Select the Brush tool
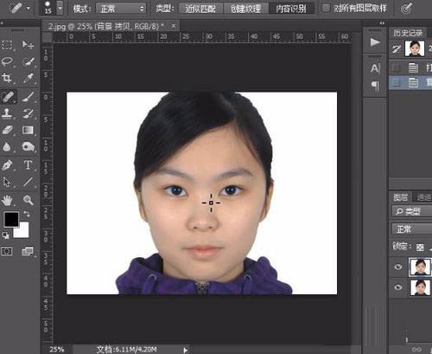 [28, 97]
